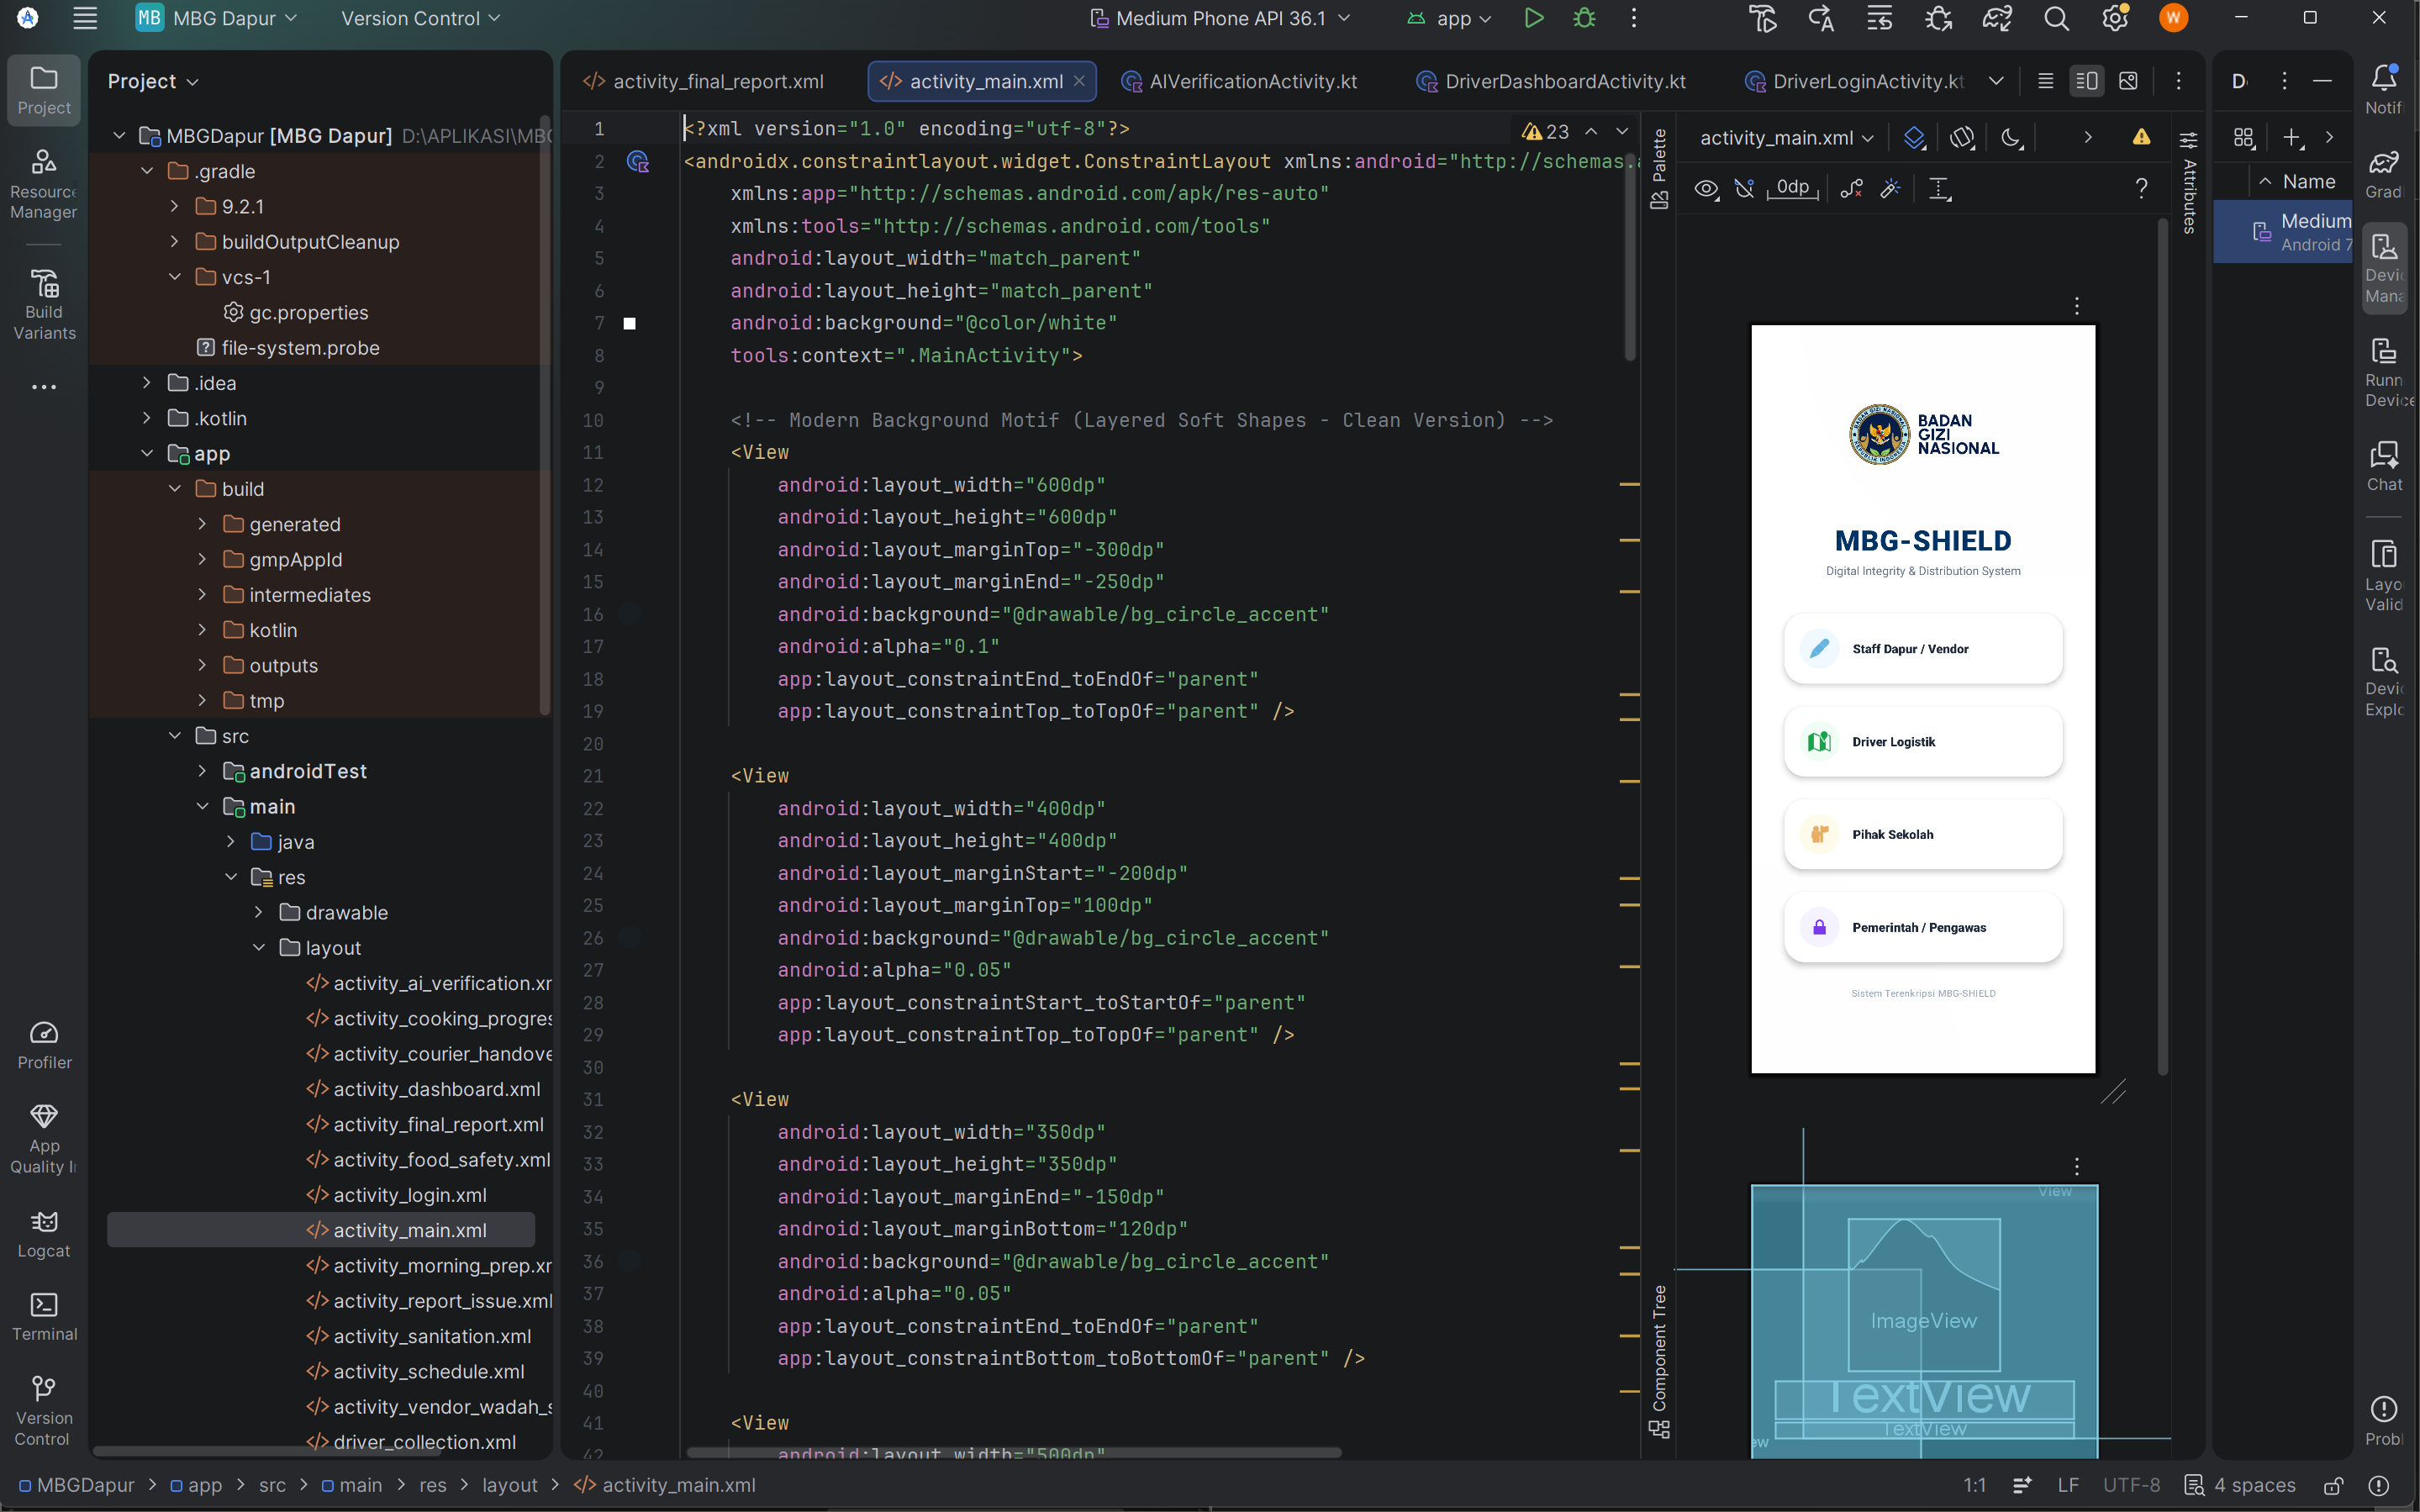Toggle read-only lock icon in status bar

tap(2333, 1485)
